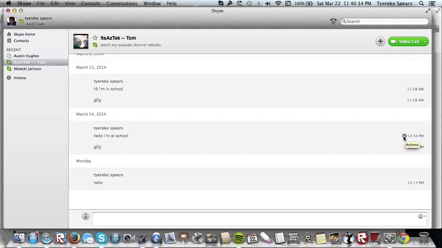The width and height of the screenshot is (442, 248).
Task: Click the Skype icon in the Dock
Action: pos(102,238)
